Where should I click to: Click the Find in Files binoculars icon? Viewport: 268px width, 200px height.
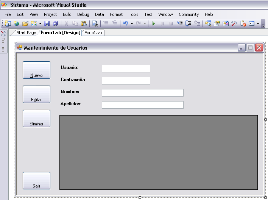coord(95,23)
